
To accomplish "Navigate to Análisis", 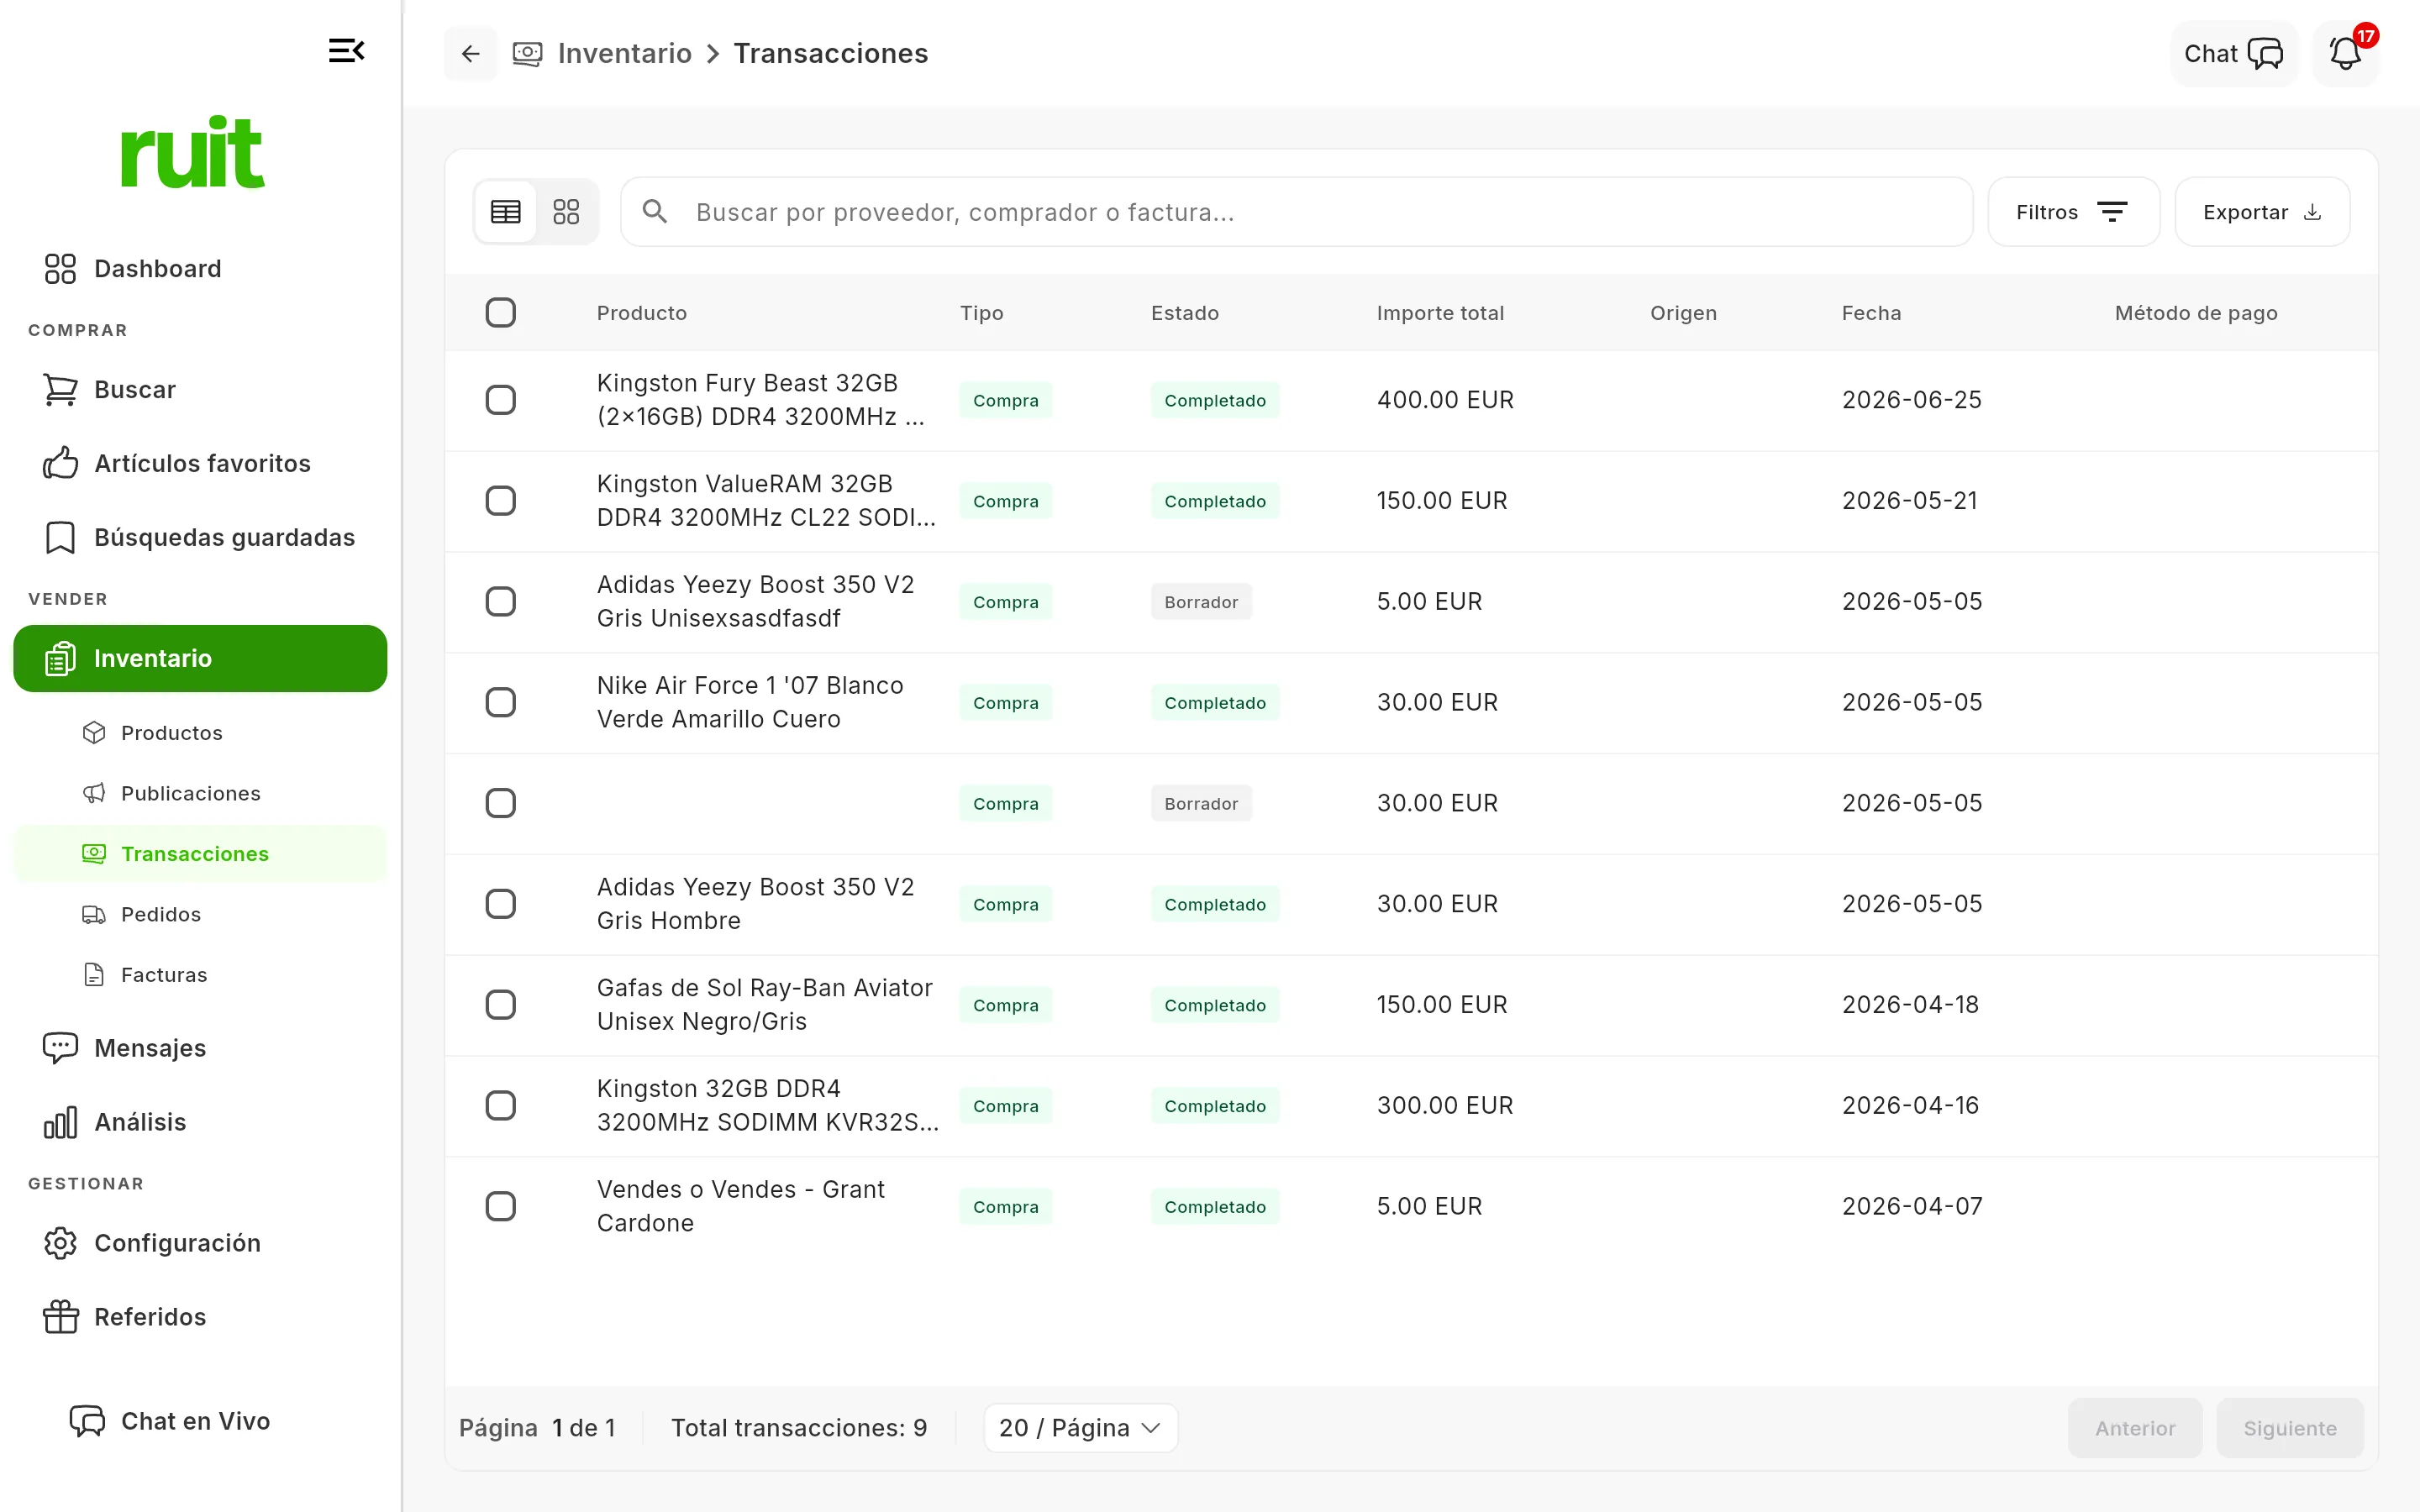I will [200, 1122].
